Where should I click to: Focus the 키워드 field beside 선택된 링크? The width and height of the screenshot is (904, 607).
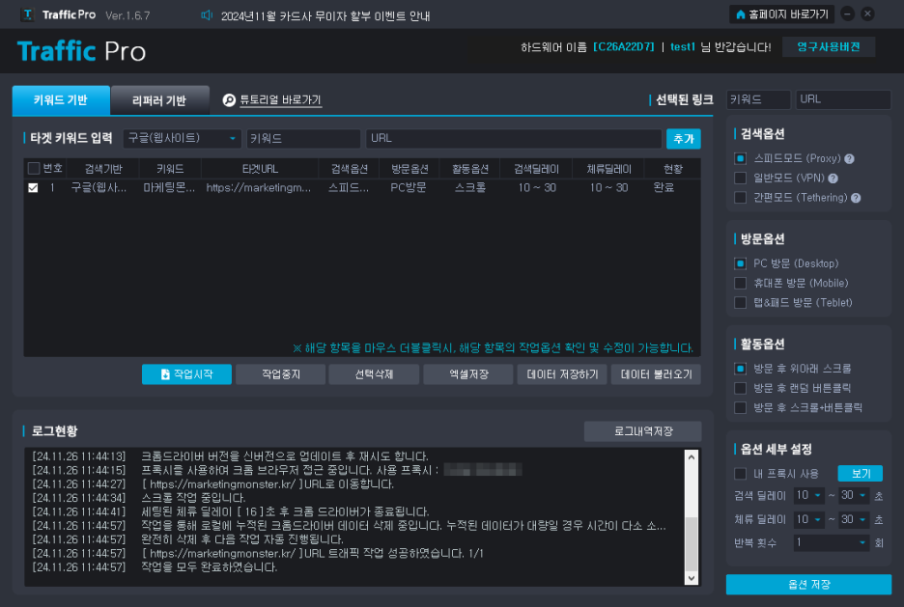[759, 99]
